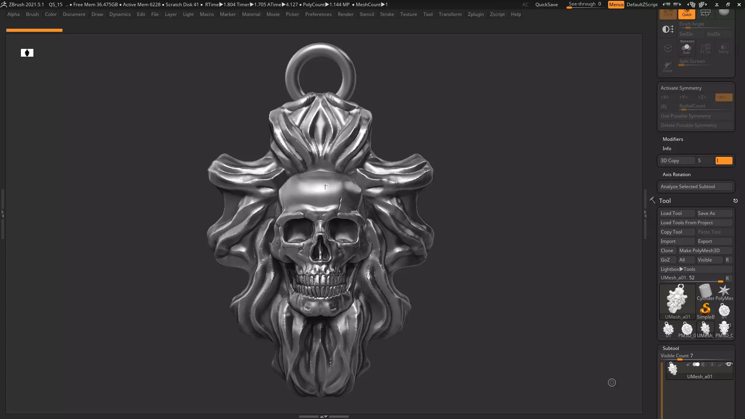Adjust Visible Count slider
This screenshot has height=419, width=745.
[696, 357]
